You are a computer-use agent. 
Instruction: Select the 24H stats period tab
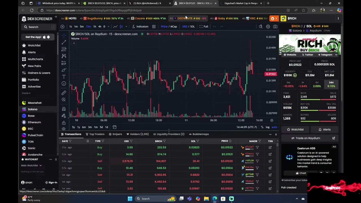331,84
